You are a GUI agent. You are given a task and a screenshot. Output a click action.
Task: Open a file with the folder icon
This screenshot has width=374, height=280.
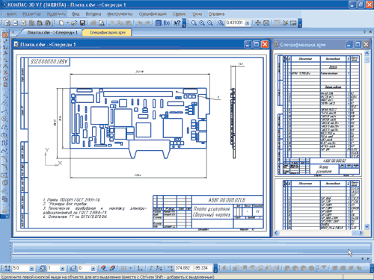tap(74, 23)
